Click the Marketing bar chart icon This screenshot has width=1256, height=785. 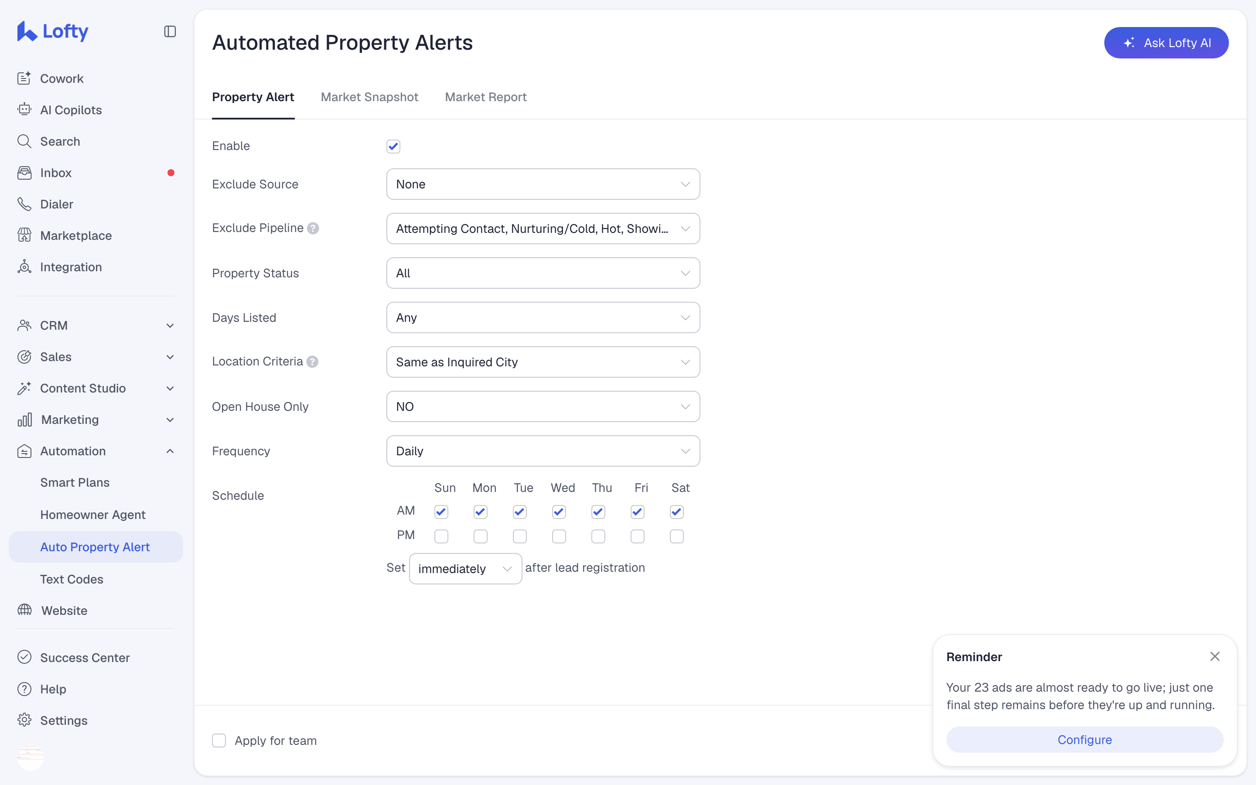click(x=24, y=420)
